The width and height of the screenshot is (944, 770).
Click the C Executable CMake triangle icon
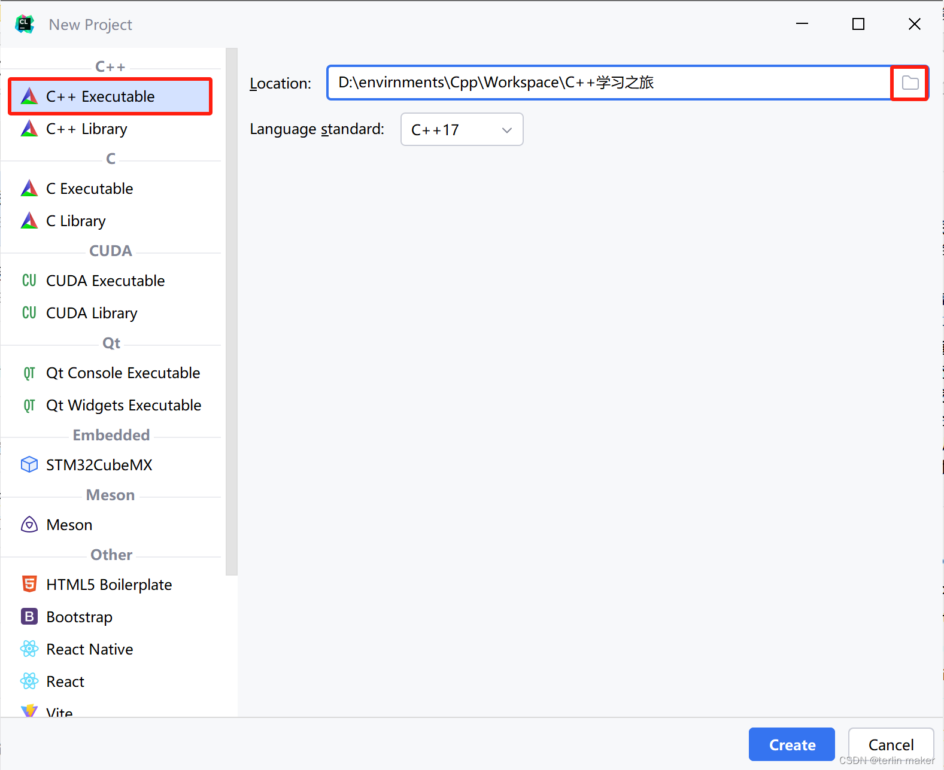click(x=29, y=188)
